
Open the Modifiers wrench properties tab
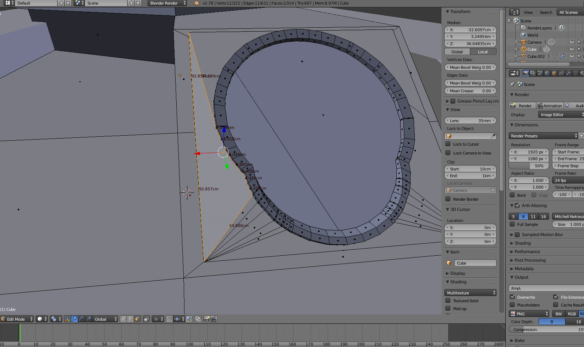(568, 73)
